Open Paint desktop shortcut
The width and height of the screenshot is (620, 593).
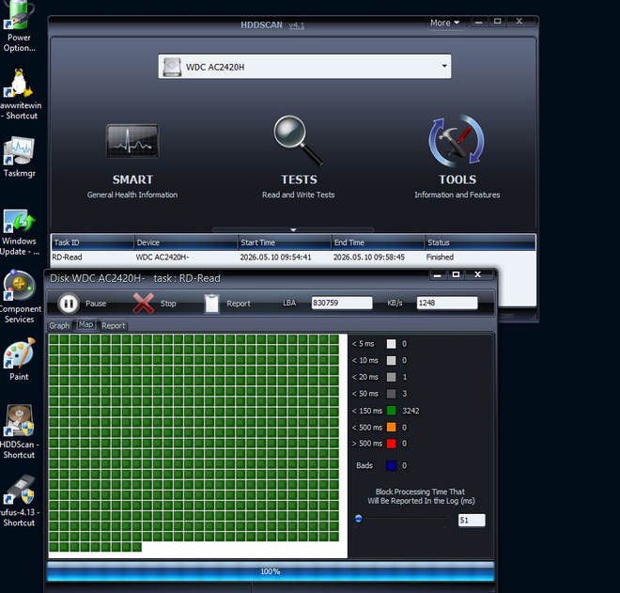19,359
